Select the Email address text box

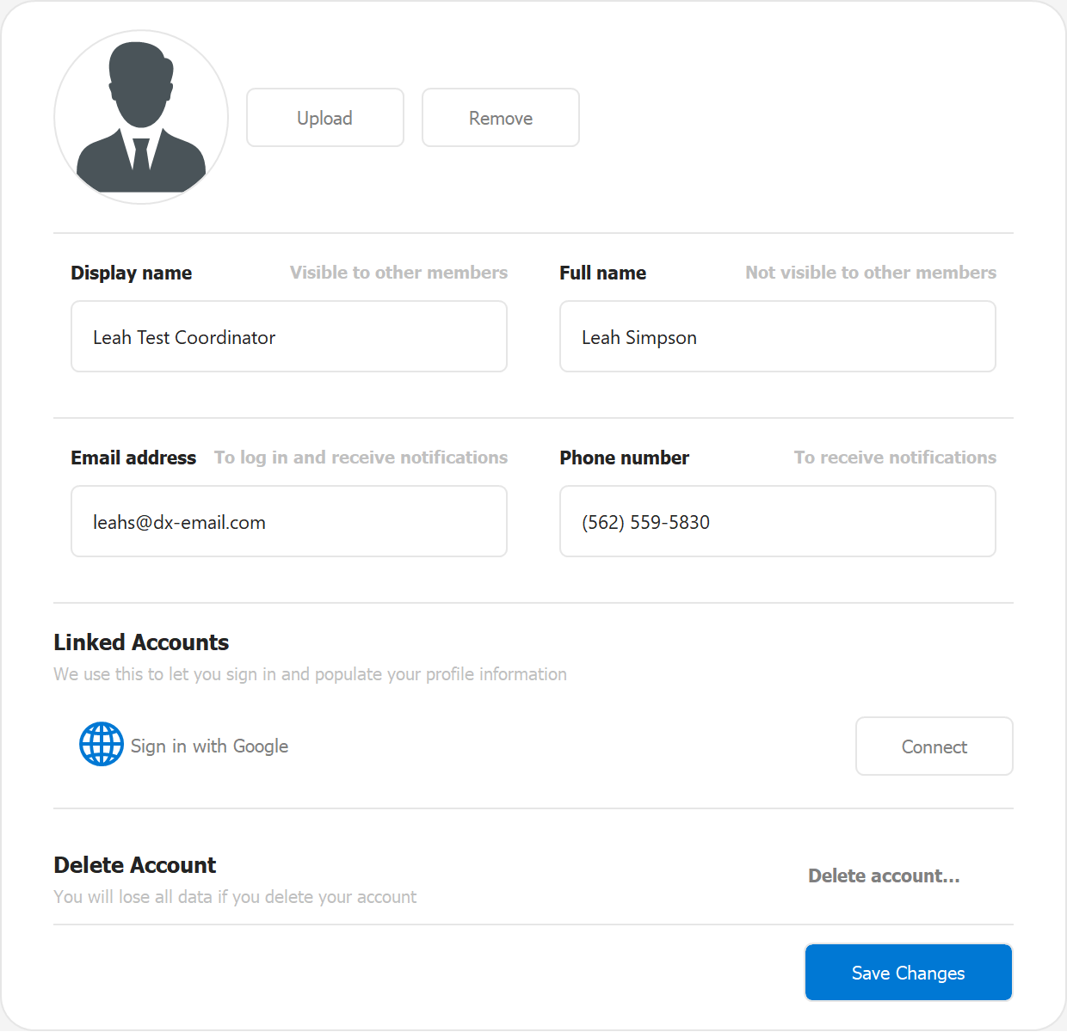(288, 522)
